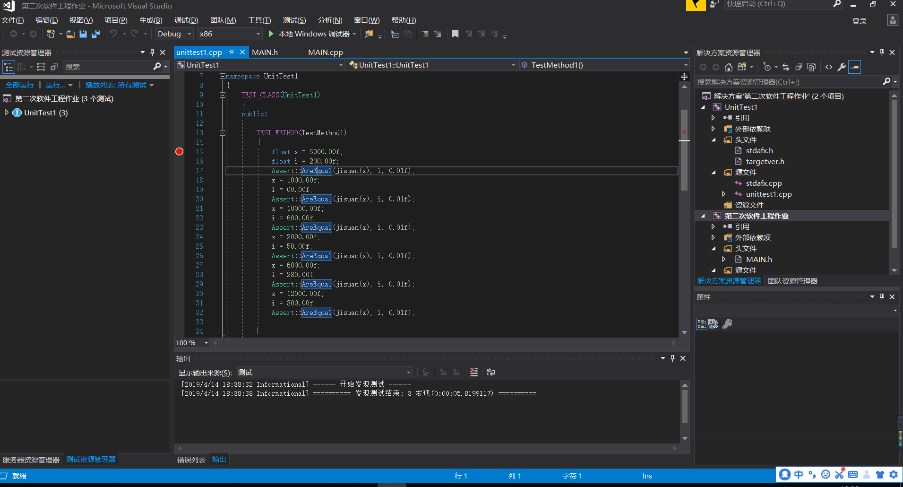Click the Find in Files toolbar icon
Screen dimensions: 903x487
point(369,34)
